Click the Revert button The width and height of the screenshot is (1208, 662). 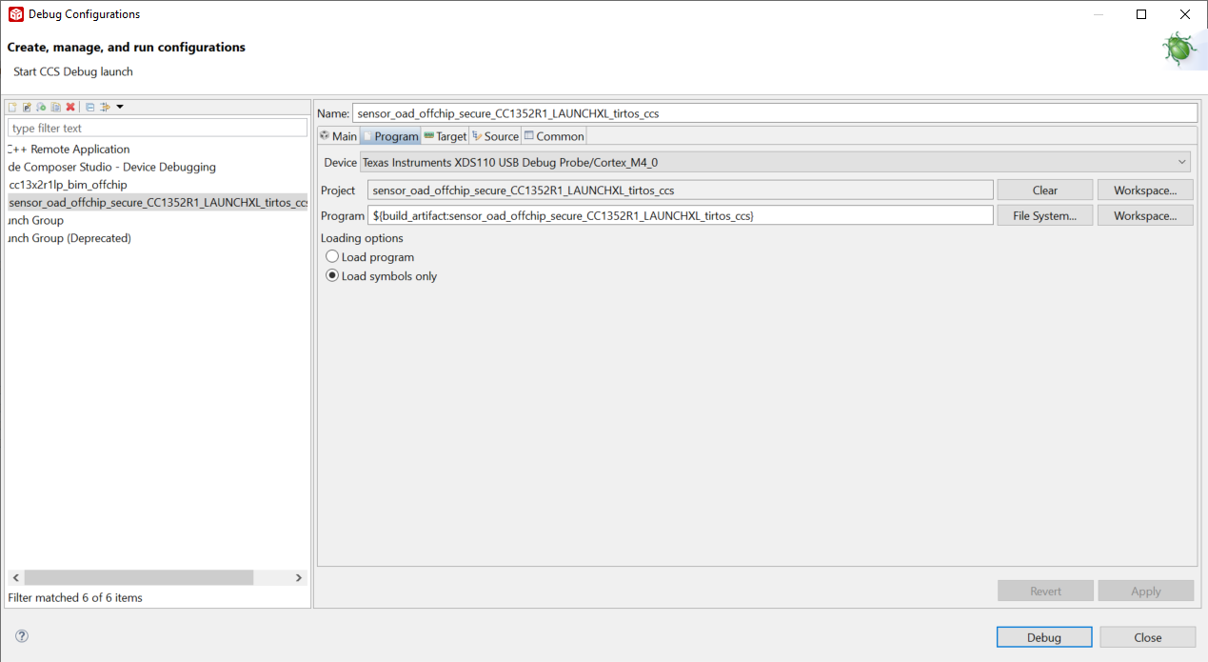point(1045,591)
